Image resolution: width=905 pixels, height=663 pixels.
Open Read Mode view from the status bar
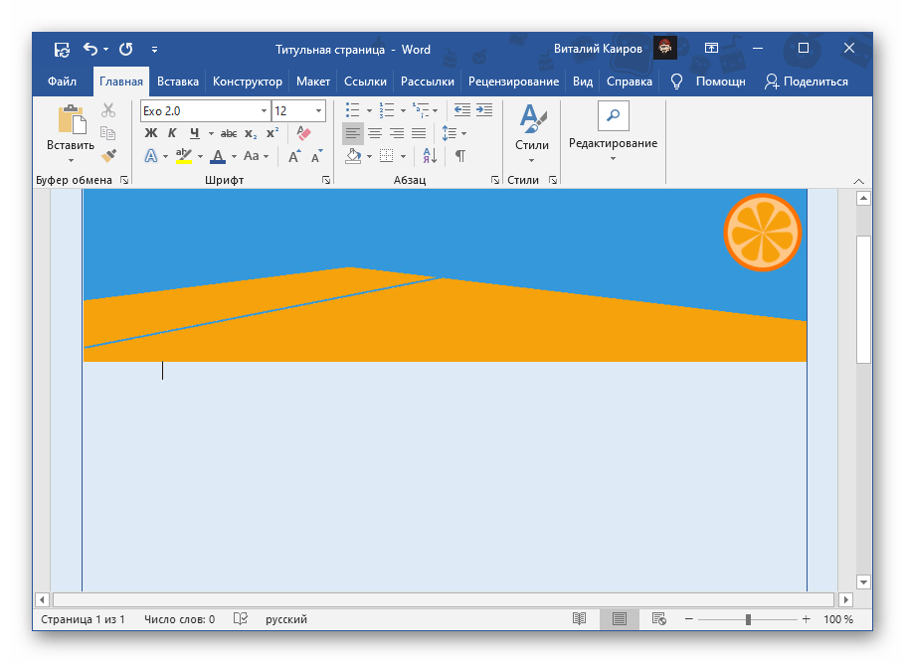pyautogui.click(x=580, y=619)
